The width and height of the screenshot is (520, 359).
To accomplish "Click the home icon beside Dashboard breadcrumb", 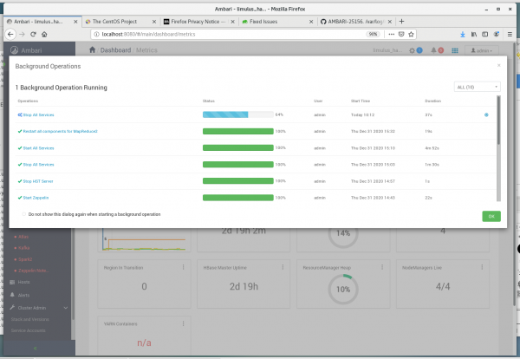I will (x=92, y=49).
